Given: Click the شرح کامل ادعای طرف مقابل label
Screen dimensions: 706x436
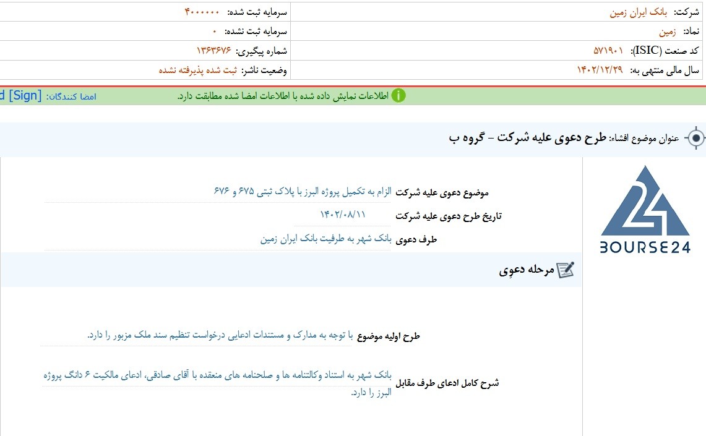Looking at the screenshot, I should [447, 383].
